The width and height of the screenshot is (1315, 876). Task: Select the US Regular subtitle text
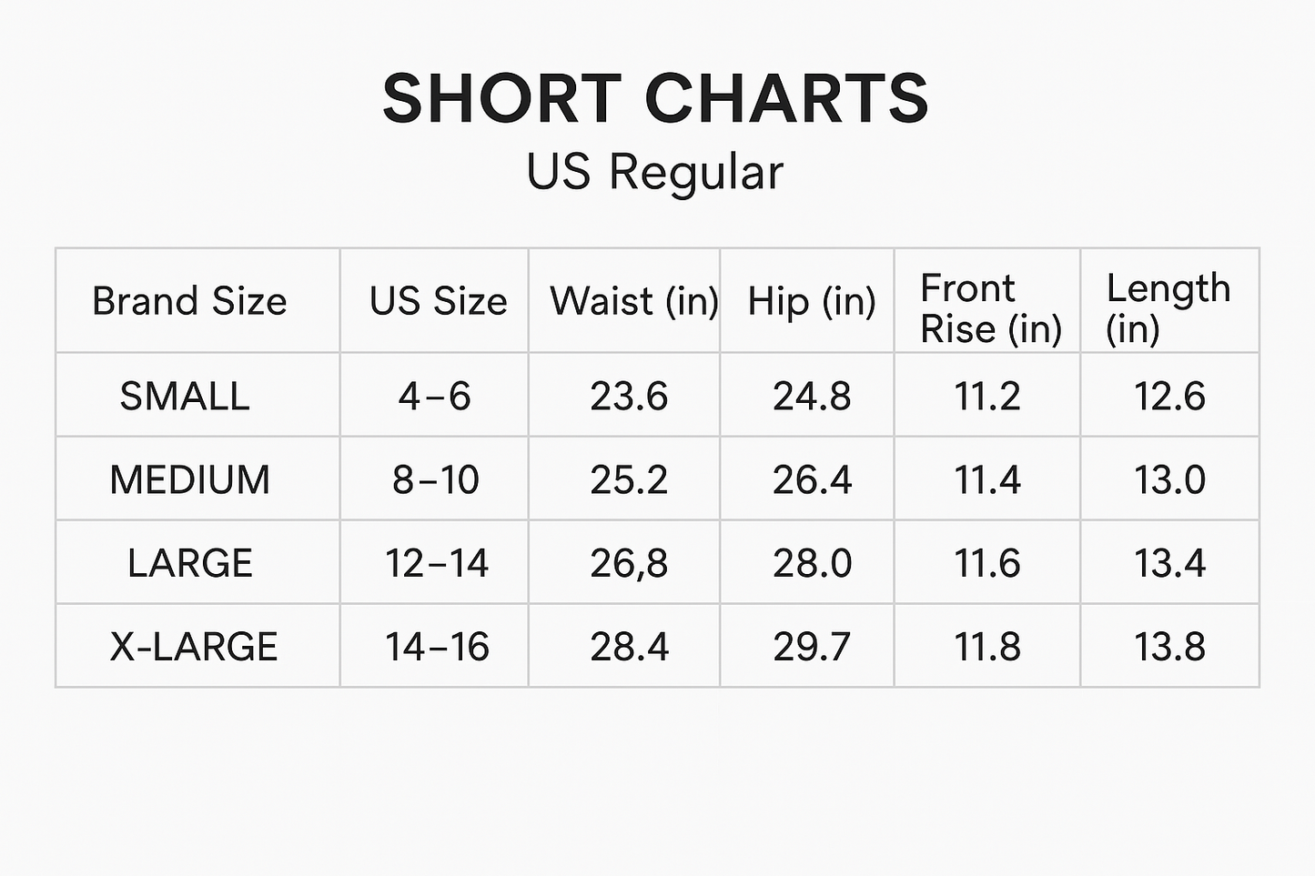[655, 172]
